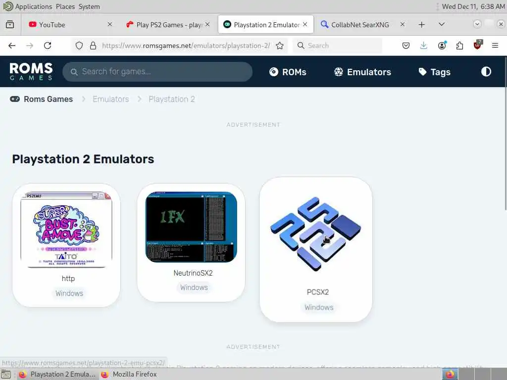Toggle the site dark mode icon

coord(486,72)
